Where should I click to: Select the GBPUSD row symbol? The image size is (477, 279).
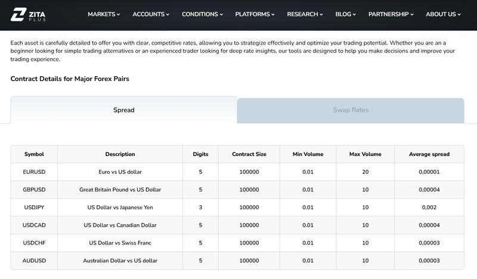click(34, 190)
